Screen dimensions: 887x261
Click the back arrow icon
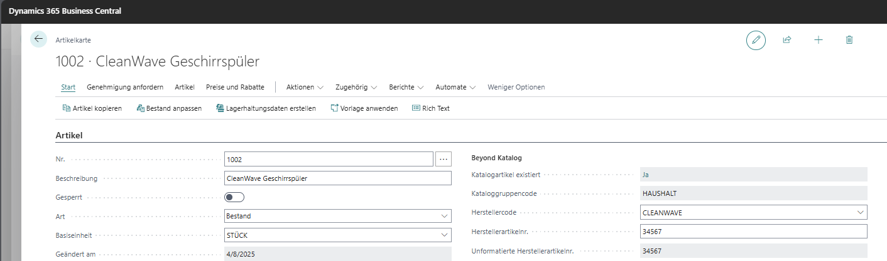tap(39, 39)
